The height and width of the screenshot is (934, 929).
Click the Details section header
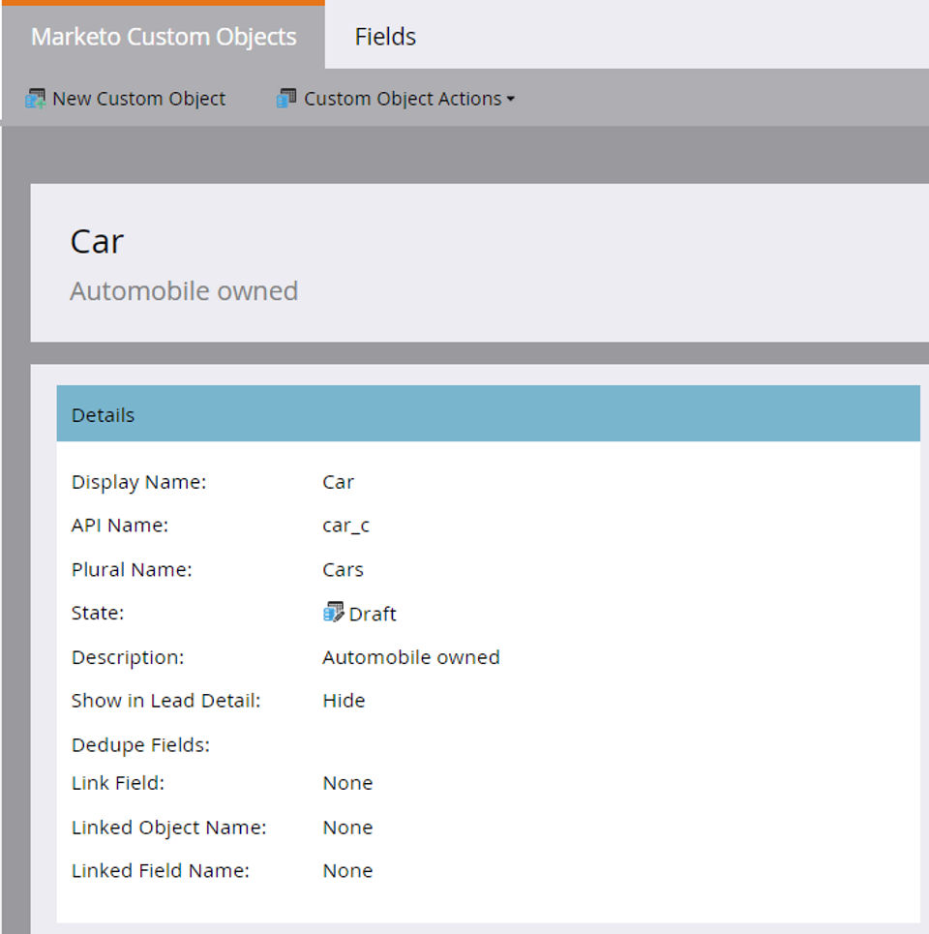[488, 414]
